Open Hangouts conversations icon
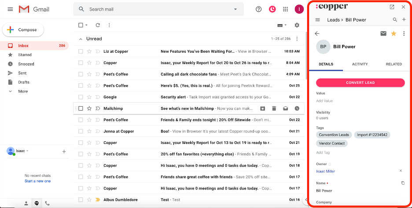This screenshot has width=412, height=208. coord(37,203)
